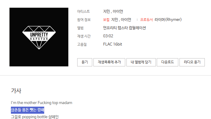Save song with 내 앨범에 담기

point(141,62)
